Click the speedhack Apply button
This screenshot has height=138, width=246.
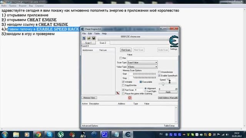coord(168,92)
